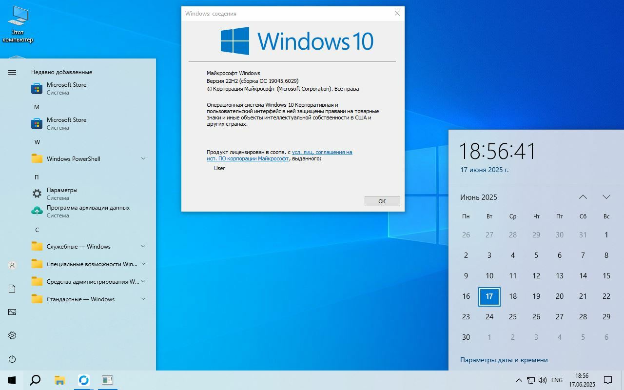The width and height of the screenshot is (624, 390).
Task: Open File Explorer from taskbar
Action: point(59,380)
